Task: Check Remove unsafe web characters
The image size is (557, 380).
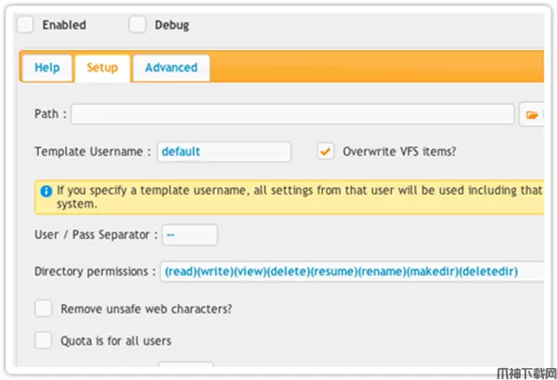Action: pyautogui.click(x=43, y=309)
